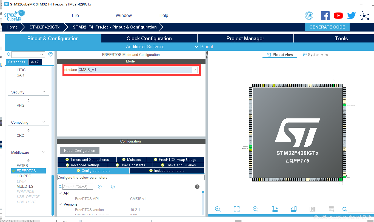Click the Facebook icon

point(325,16)
